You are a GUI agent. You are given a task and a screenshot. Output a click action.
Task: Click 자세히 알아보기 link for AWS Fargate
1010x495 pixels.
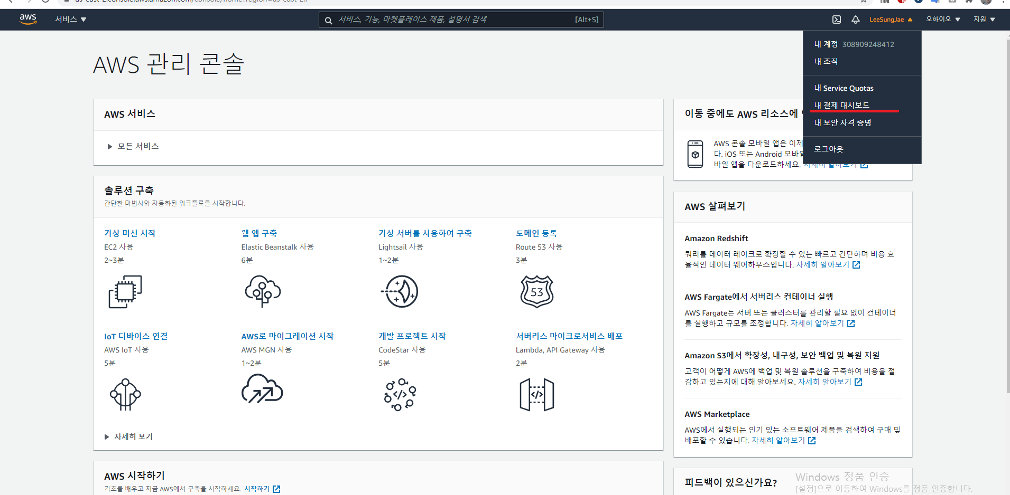click(817, 323)
